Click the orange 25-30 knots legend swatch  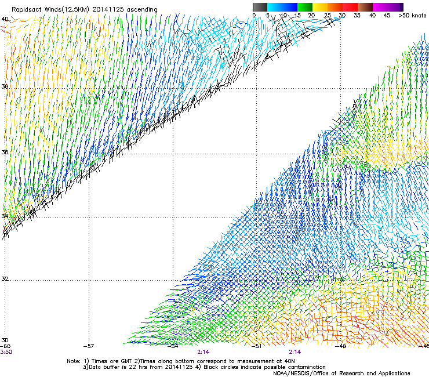tap(335, 7)
